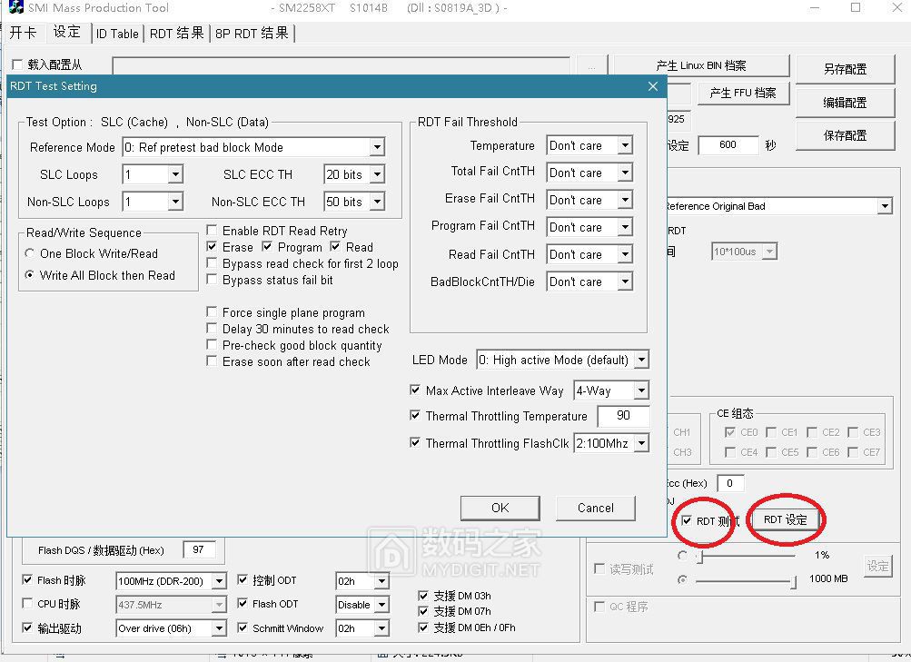The image size is (911, 662).
Task: Open the Flash ODT Disable dropdown
Action: tap(381, 605)
